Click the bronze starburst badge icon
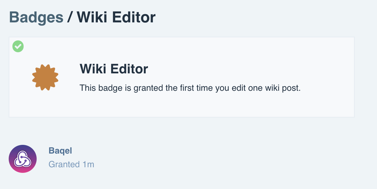 45,77
